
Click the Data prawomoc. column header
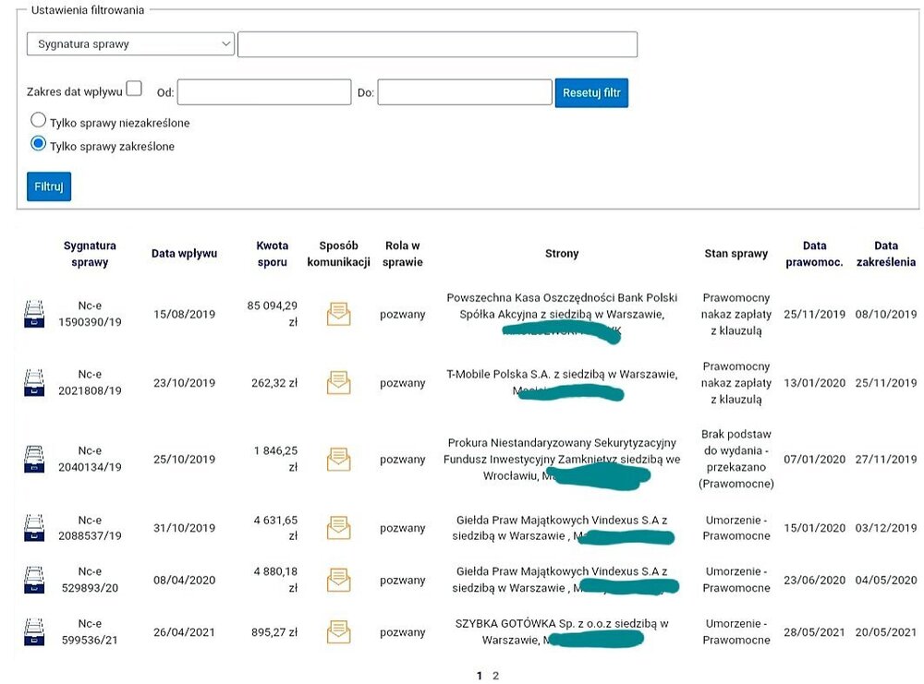[x=814, y=254]
